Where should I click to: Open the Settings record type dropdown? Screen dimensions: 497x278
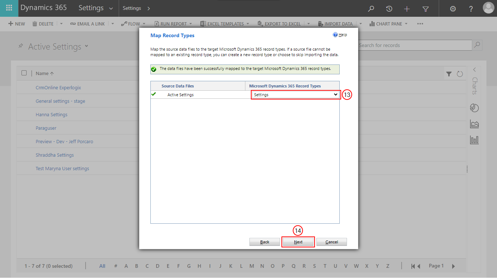[296, 95]
